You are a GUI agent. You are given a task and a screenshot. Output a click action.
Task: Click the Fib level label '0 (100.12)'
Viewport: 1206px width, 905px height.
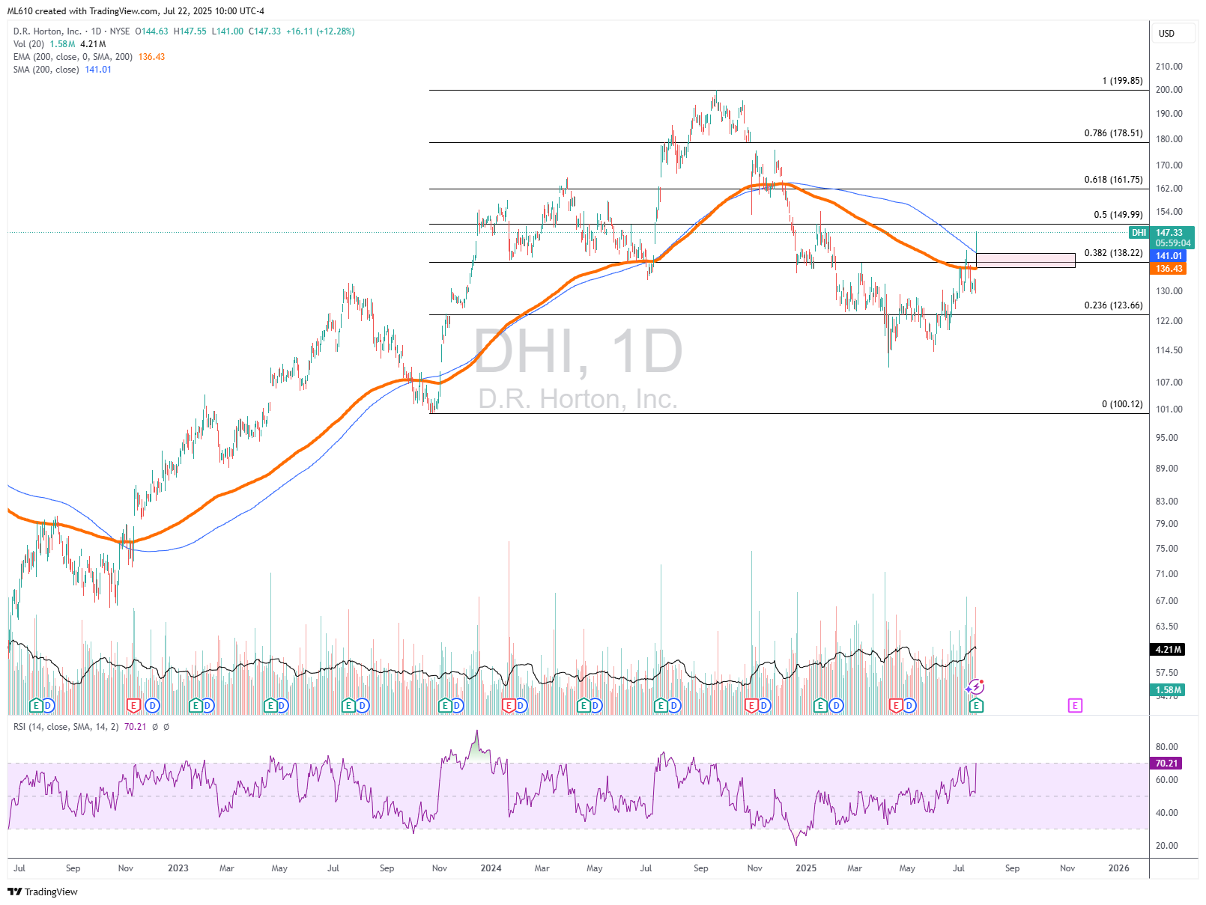(1122, 404)
